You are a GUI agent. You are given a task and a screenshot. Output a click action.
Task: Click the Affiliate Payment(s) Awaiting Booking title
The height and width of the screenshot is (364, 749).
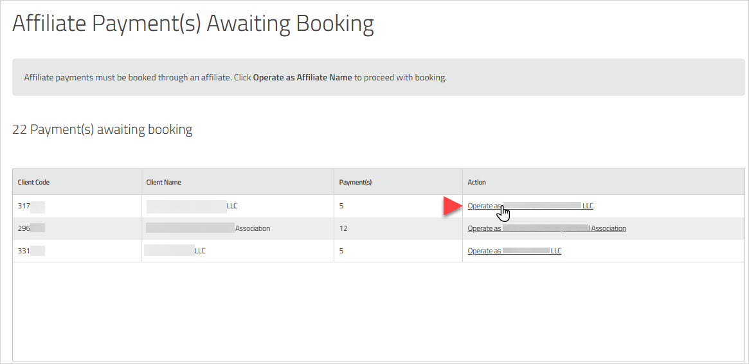[x=193, y=24]
